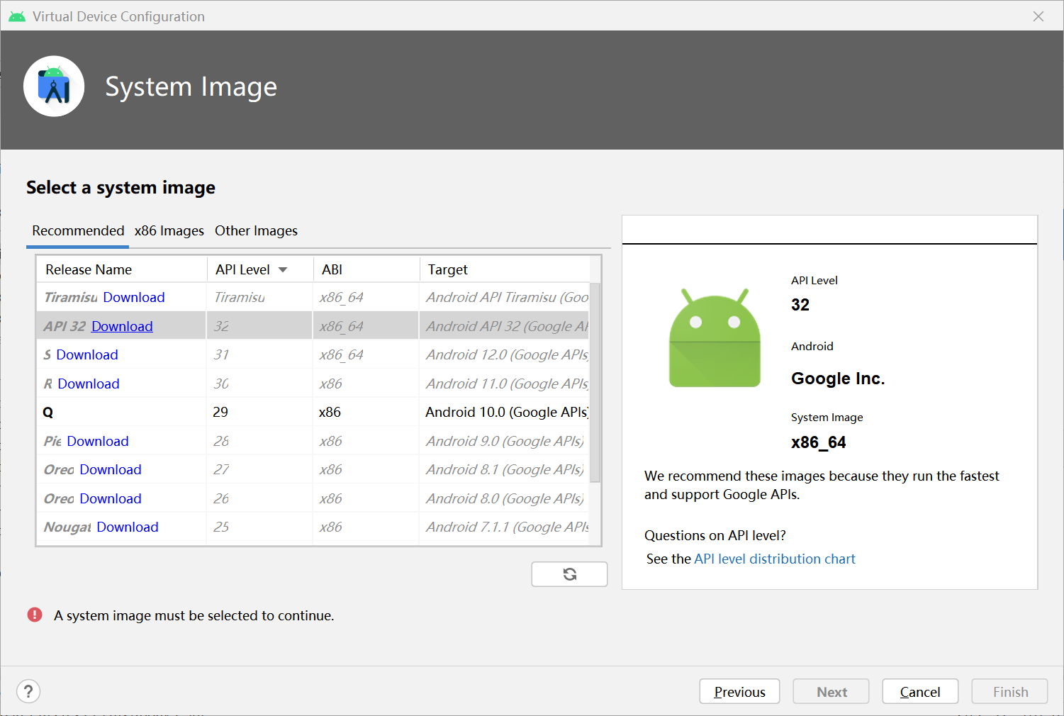
Task: Click the Google Inc. vendor text
Action: [x=838, y=379]
